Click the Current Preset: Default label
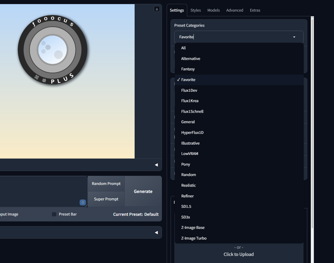This screenshot has height=263, width=334. [x=136, y=214]
